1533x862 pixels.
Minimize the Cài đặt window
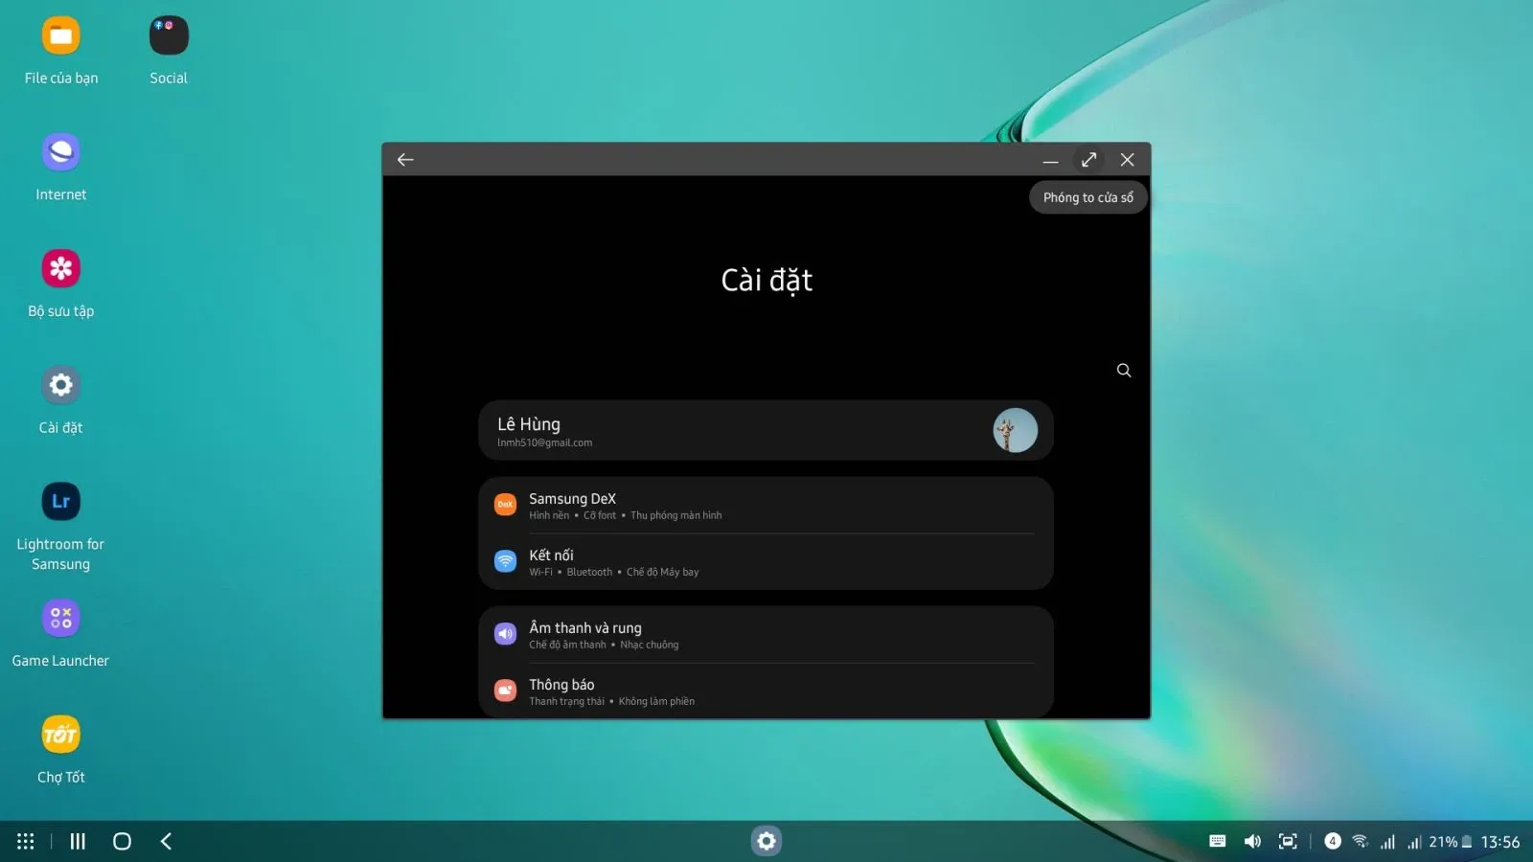(1050, 161)
